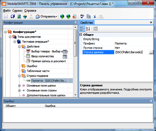The height and width of the screenshot is (131, 156).
Task: Click the Паллета: prefix value field
Action: pyautogui.click(x=134, y=43)
